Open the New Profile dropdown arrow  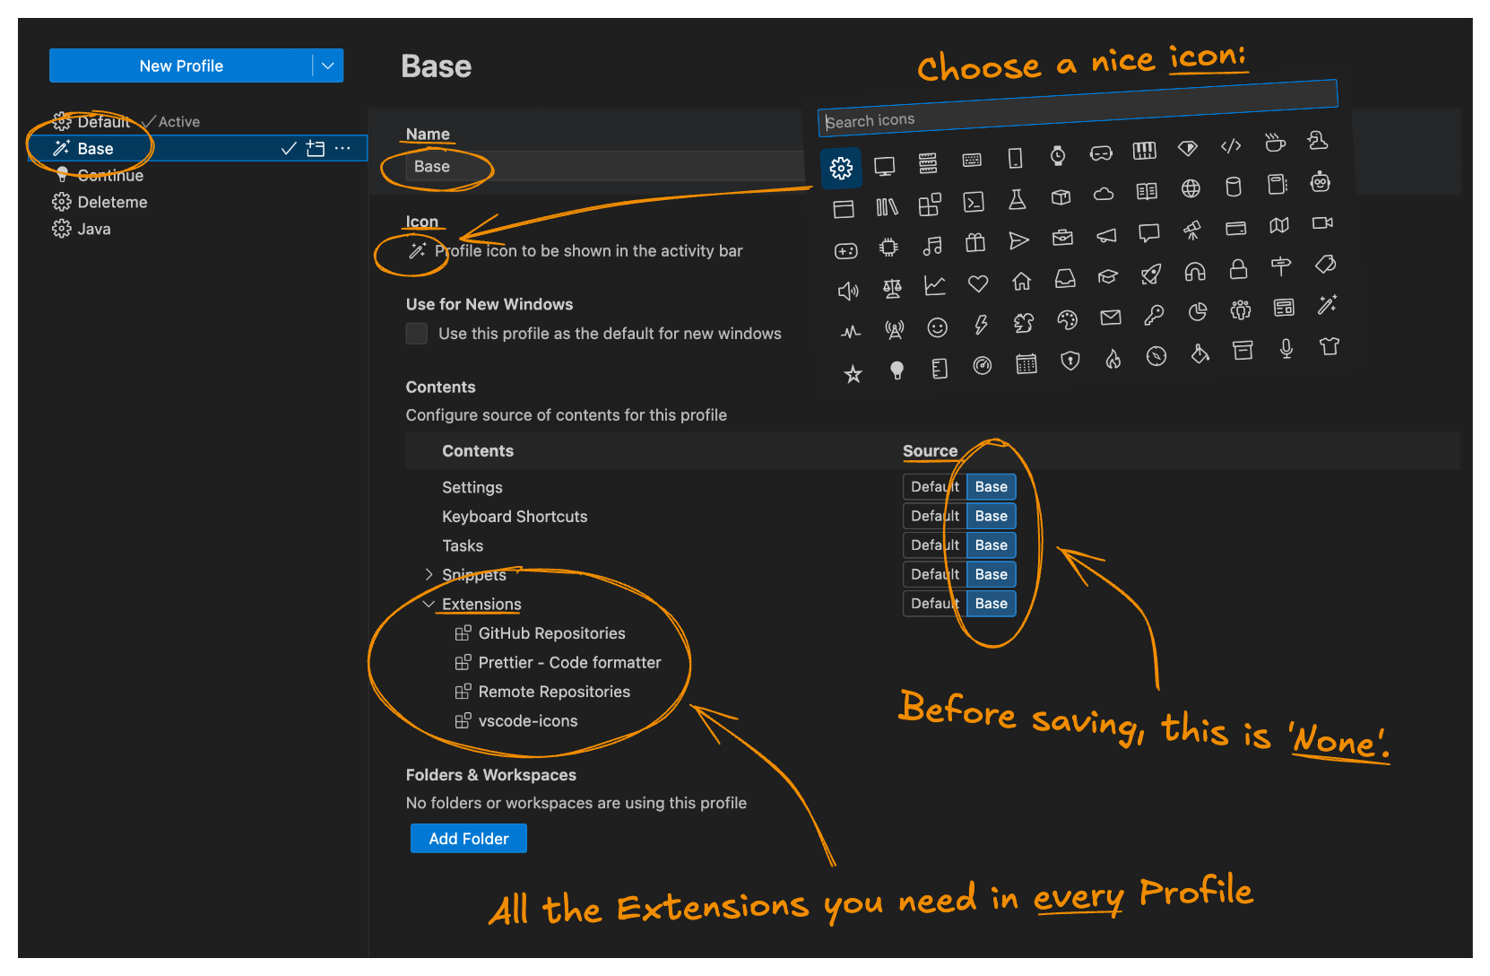pos(328,65)
